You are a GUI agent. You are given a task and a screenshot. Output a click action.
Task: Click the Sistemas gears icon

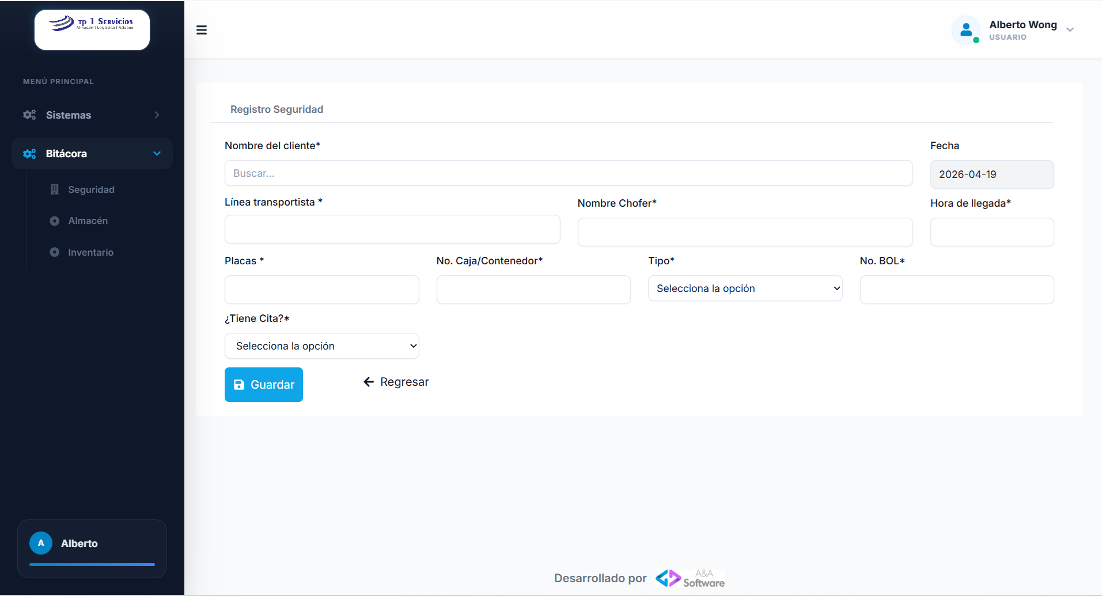tap(29, 115)
